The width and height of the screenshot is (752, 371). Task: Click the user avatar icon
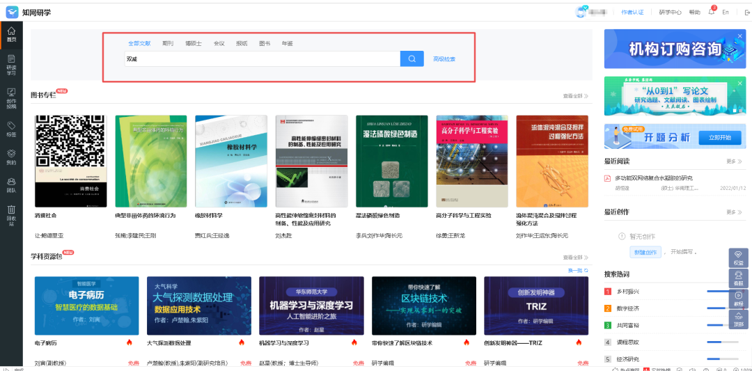point(581,12)
